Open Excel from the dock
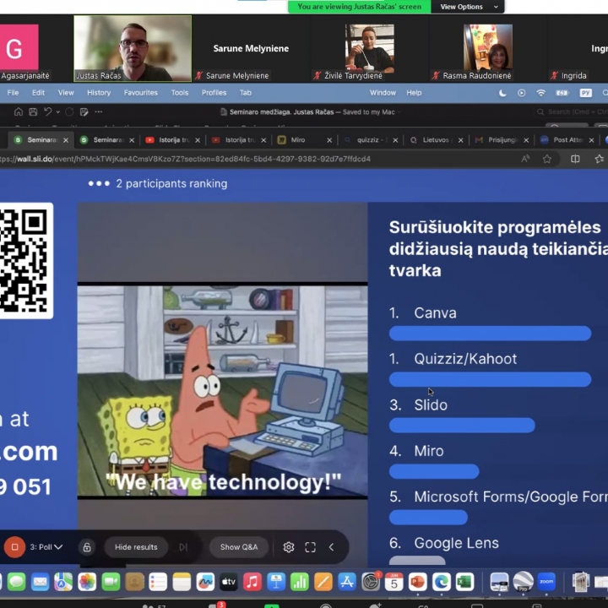This screenshot has width=608, height=608. click(x=465, y=582)
